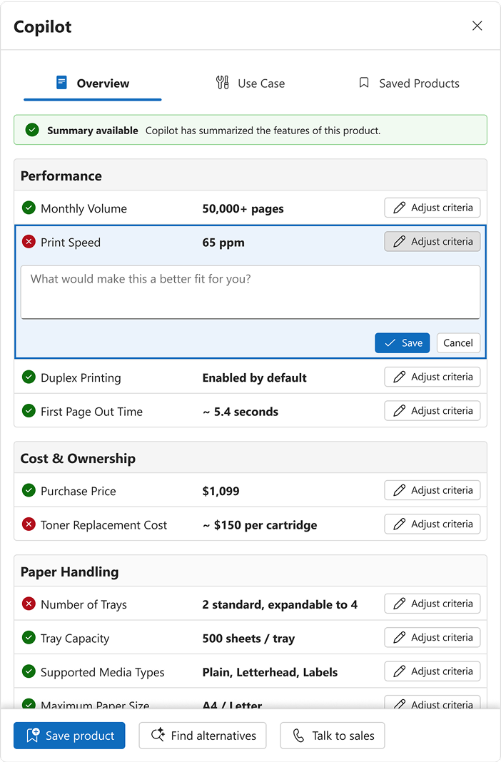Click the bookmark icon on Save product
501x762 pixels.
33,736
